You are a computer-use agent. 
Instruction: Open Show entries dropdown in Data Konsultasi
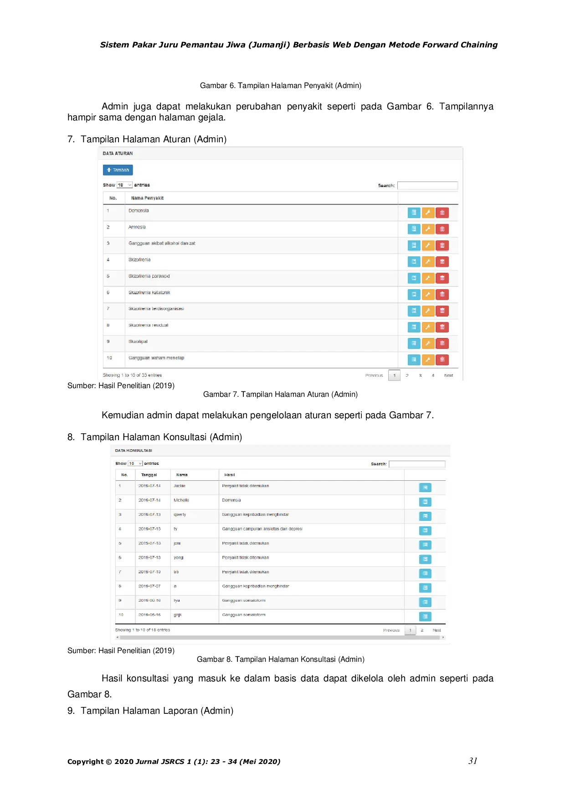pyautogui.click(x=135, y=463)
